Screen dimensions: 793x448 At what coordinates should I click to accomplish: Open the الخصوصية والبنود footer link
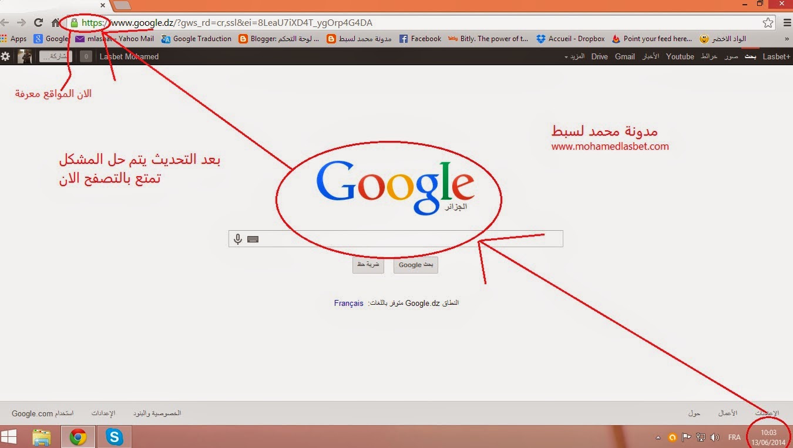157,413
